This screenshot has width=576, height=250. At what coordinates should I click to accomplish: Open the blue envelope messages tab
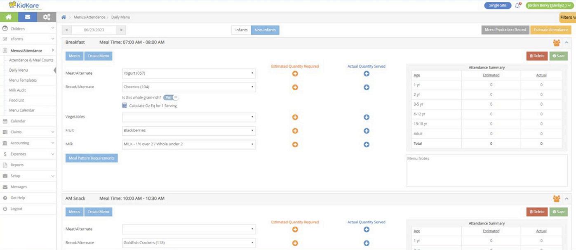pyautogui.click(x=28, y=17)
